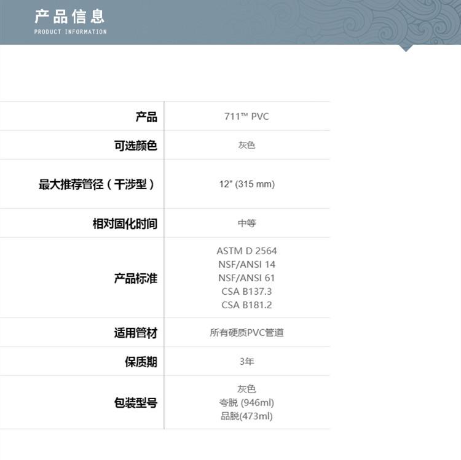Select the 3年 shelf life value
The width and height of the screenshot is (461, 460).
[246, 362]
